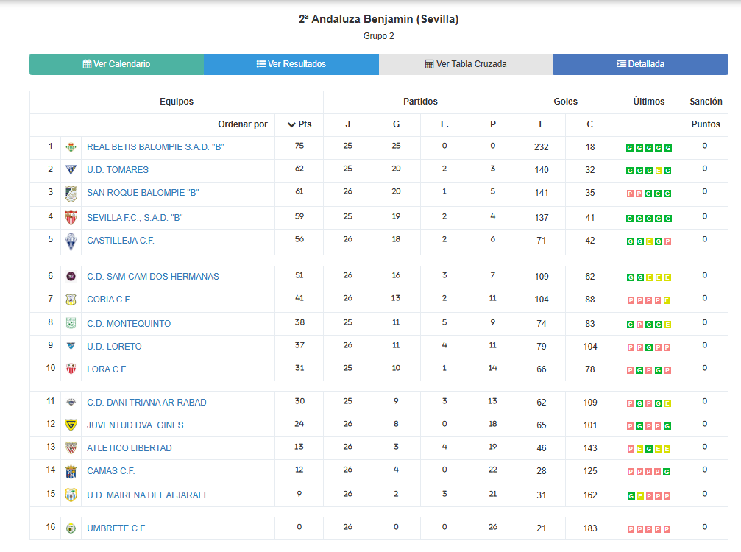Click the 232 goals-for value for Betis

(x=542, y=147)
